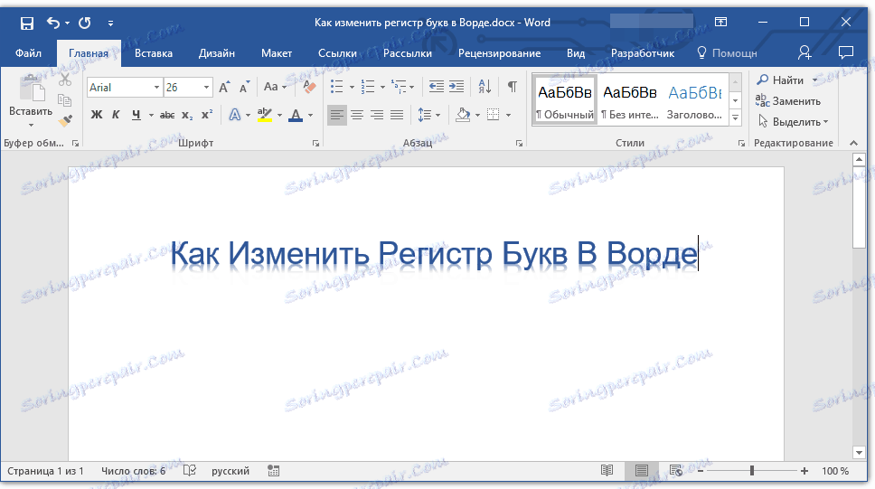Open Quick Access Toolbar customization arrow
Image resolution: width=875 pixels, height=489 pixels.
click(x=110, y=23)
